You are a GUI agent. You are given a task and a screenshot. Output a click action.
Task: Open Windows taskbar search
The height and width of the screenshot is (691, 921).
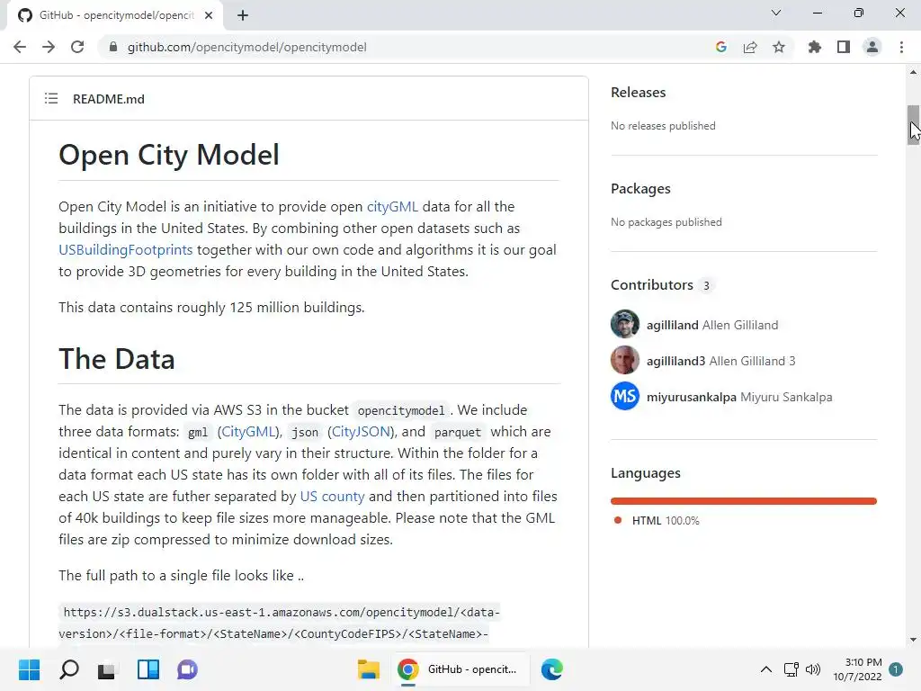point(68,669)
